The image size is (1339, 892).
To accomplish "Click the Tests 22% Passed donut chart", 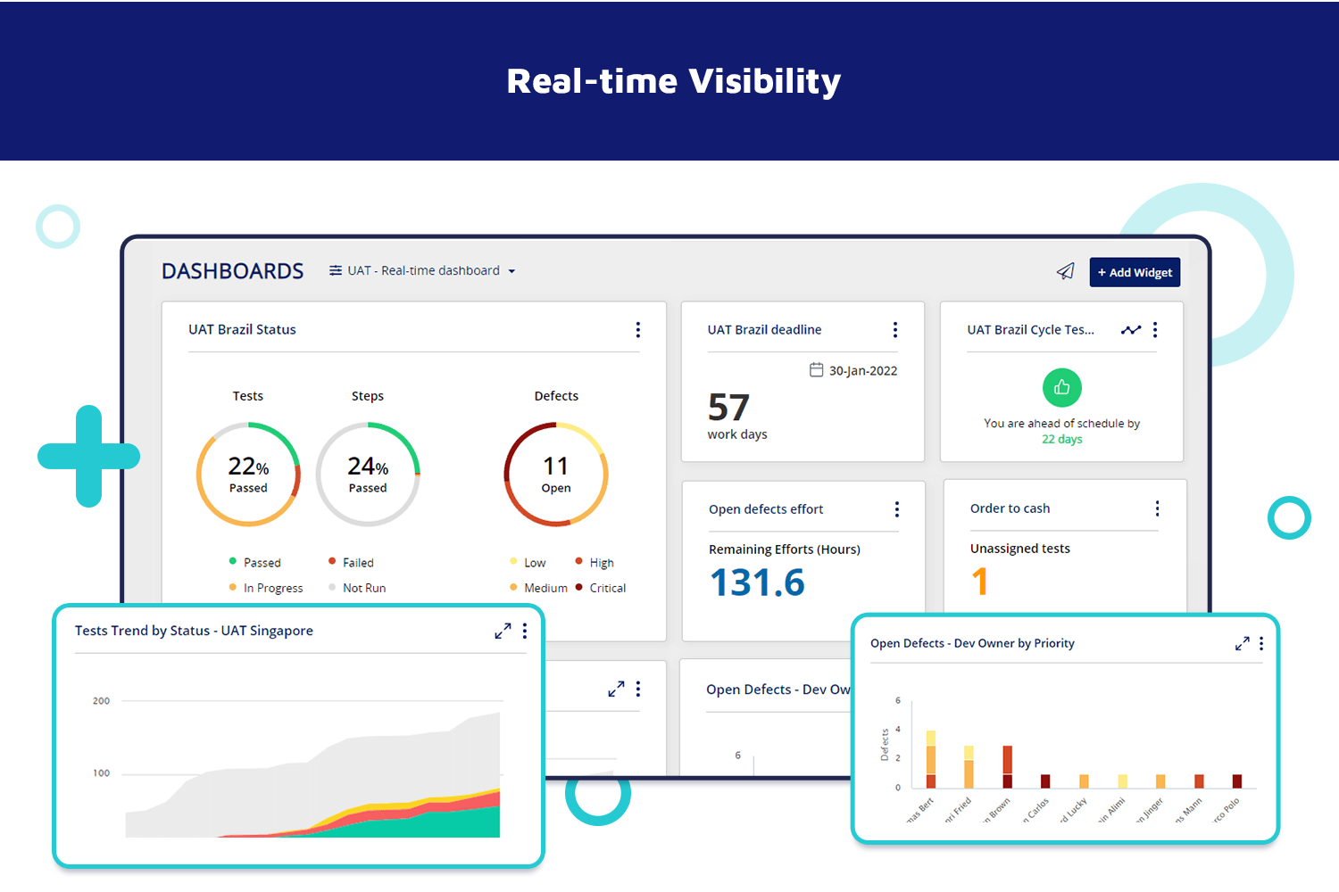I will tap(248, 475).
